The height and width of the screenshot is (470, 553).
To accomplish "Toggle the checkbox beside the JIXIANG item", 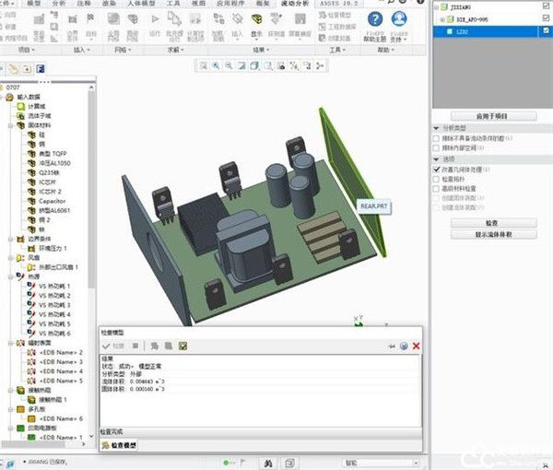I will [x=547, y=6].
